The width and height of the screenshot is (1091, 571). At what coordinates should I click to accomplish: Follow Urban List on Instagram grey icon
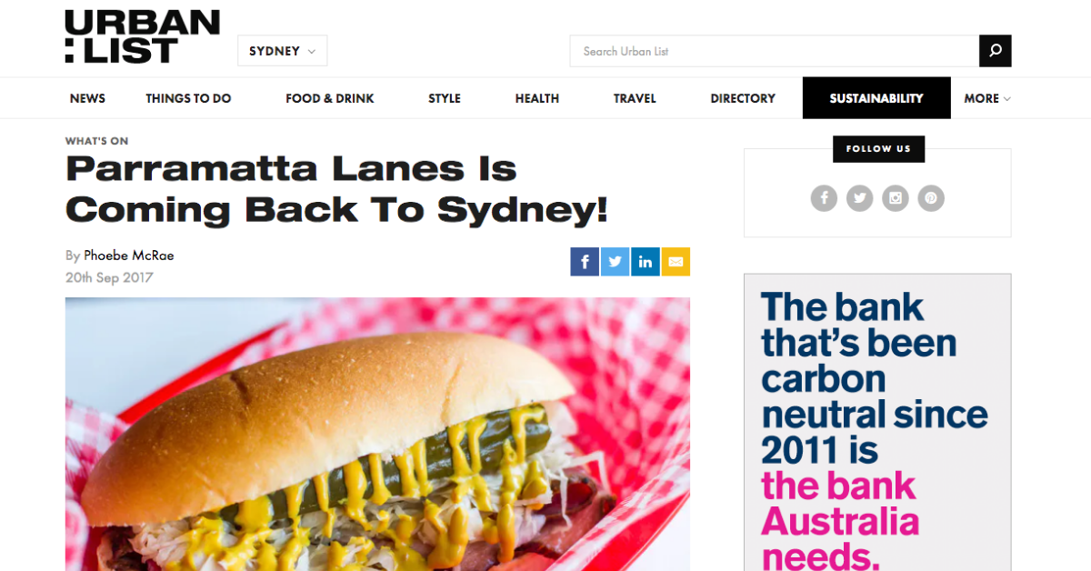[x=896, y=197]
